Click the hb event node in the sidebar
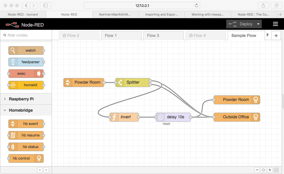This screenshot has height=174, width=284. click(x=26, y=124)
